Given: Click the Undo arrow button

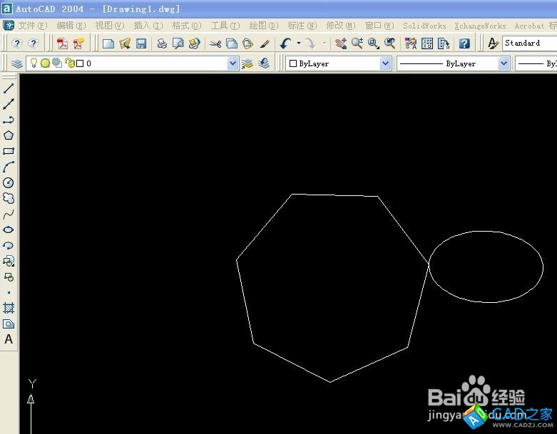Looking at the screenshot, I should tap(285, 43).
